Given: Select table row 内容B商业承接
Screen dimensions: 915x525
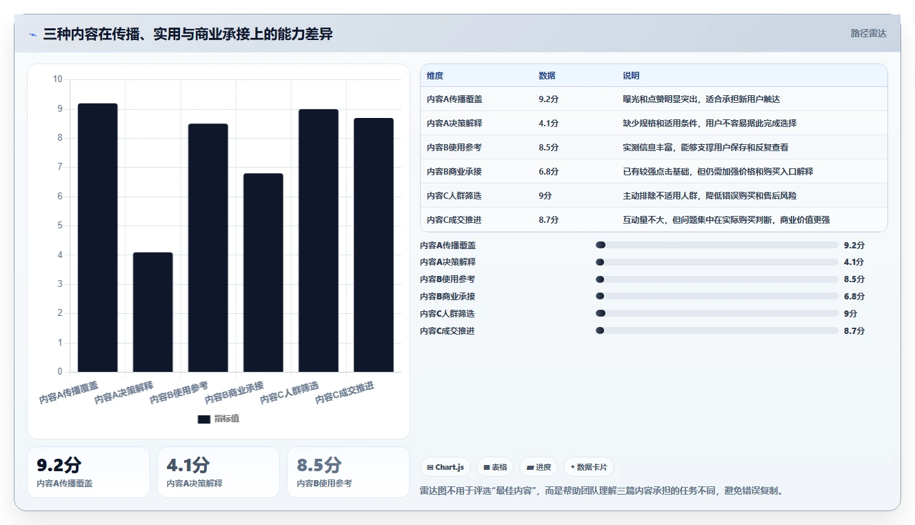Looking at the screenshot, I should [x=654, y=171].
